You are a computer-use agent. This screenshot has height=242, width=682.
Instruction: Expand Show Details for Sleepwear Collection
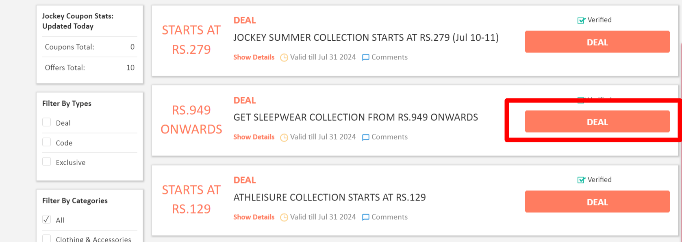click(254, 137)
